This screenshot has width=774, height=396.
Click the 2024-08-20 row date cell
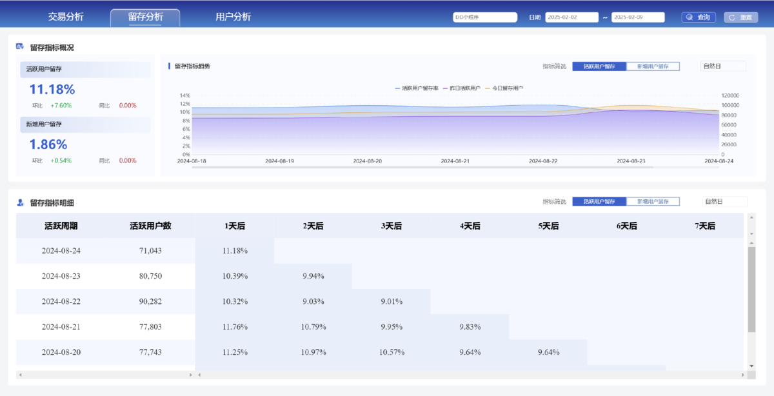pos(61,352)
